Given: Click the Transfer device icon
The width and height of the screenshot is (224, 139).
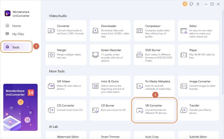Looking at the screenshot, I should [x=184, y=110].
